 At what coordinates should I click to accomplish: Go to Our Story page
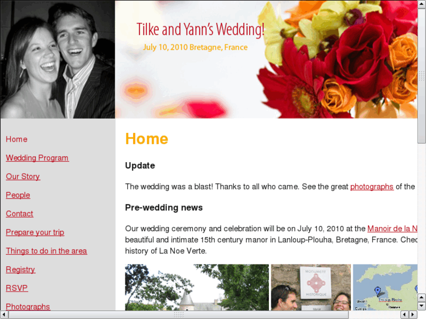click(23, 176)
